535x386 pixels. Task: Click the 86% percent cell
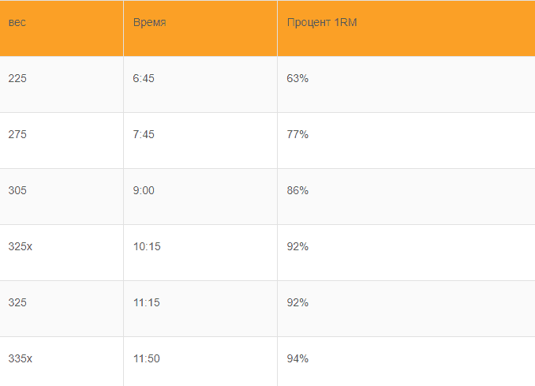tap(406, 197)
